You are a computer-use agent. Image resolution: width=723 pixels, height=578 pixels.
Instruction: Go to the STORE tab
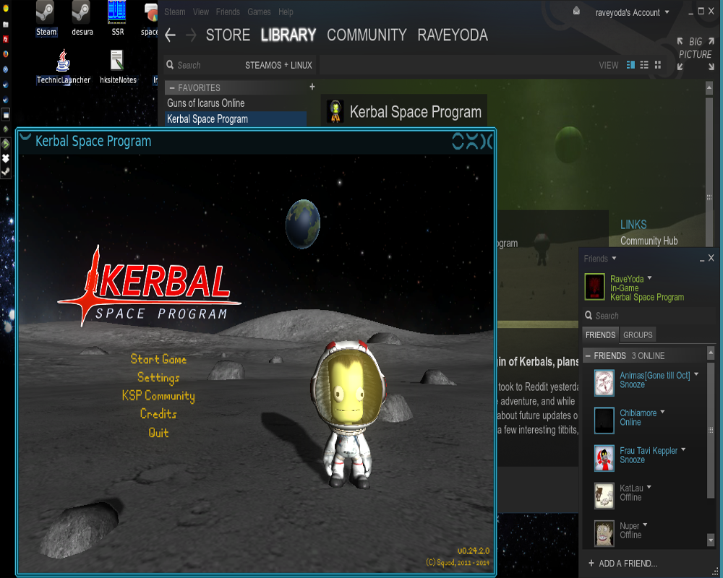click(x=228, y=35)
